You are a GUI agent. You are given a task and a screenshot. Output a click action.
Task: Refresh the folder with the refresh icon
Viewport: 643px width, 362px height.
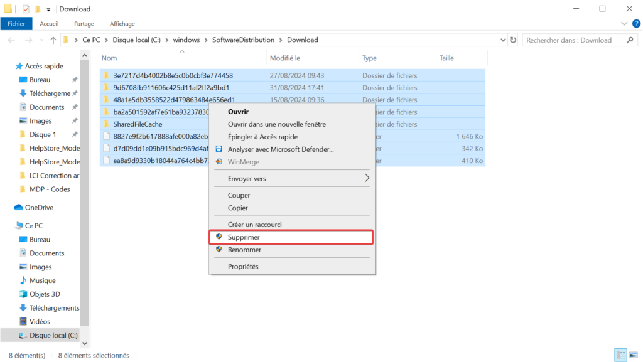(x=513, y=40)
